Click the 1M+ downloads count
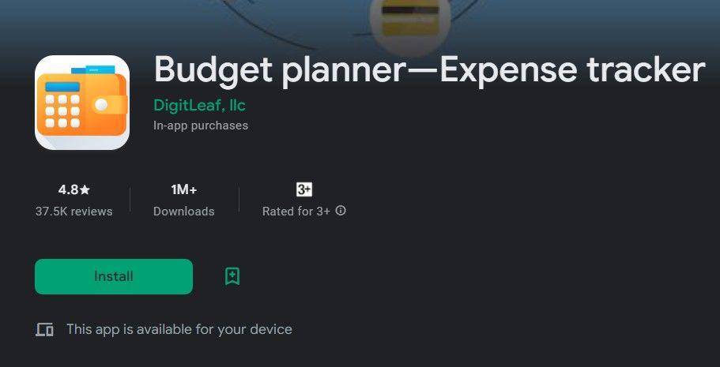Viewport: 720px width, 367px height. click(183, 189)
